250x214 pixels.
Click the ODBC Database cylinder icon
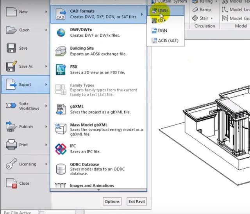point(61,169)
